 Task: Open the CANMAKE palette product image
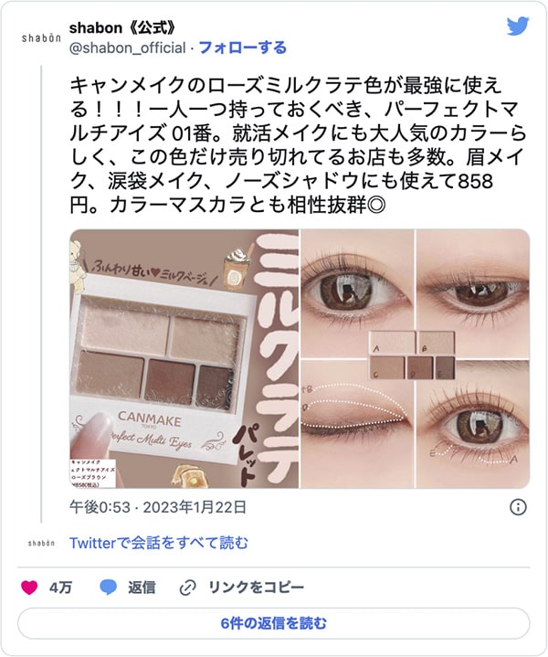[184, 359]
